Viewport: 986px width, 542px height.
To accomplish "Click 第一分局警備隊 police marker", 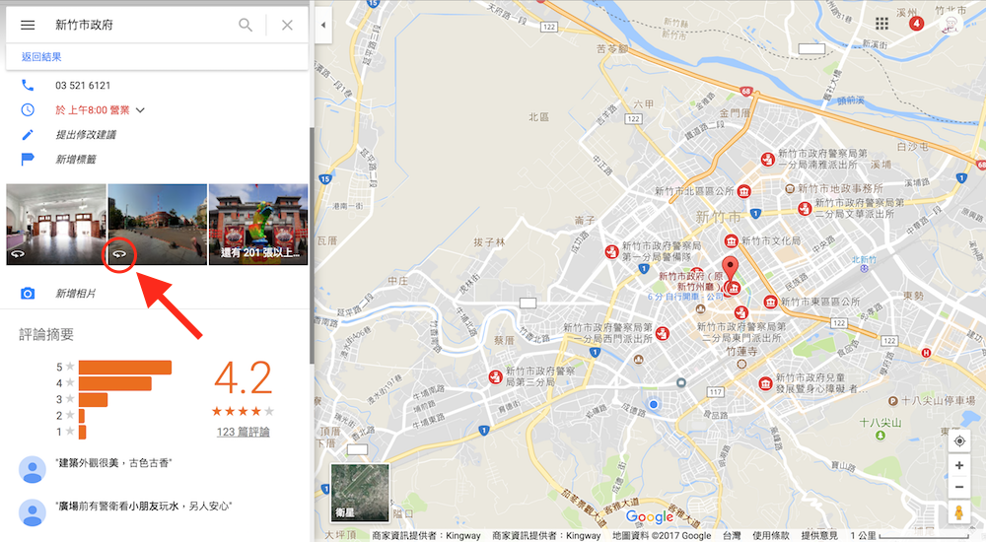I will (x=611, y=251).
